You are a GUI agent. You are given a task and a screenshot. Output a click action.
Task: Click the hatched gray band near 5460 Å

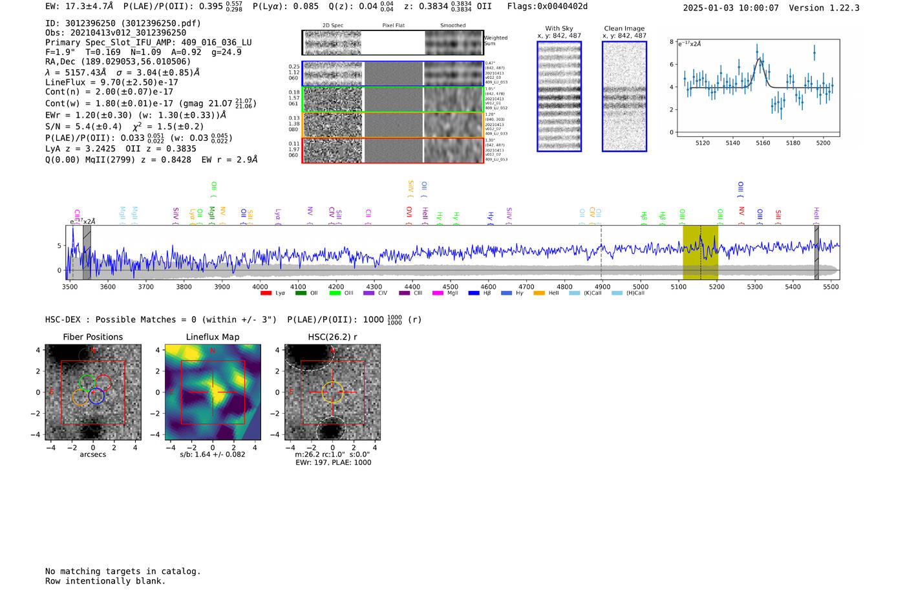coord(816,252)
